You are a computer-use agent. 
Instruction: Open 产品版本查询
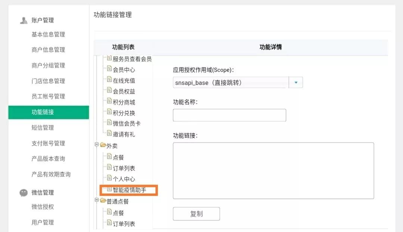click(x=48, y=159)
